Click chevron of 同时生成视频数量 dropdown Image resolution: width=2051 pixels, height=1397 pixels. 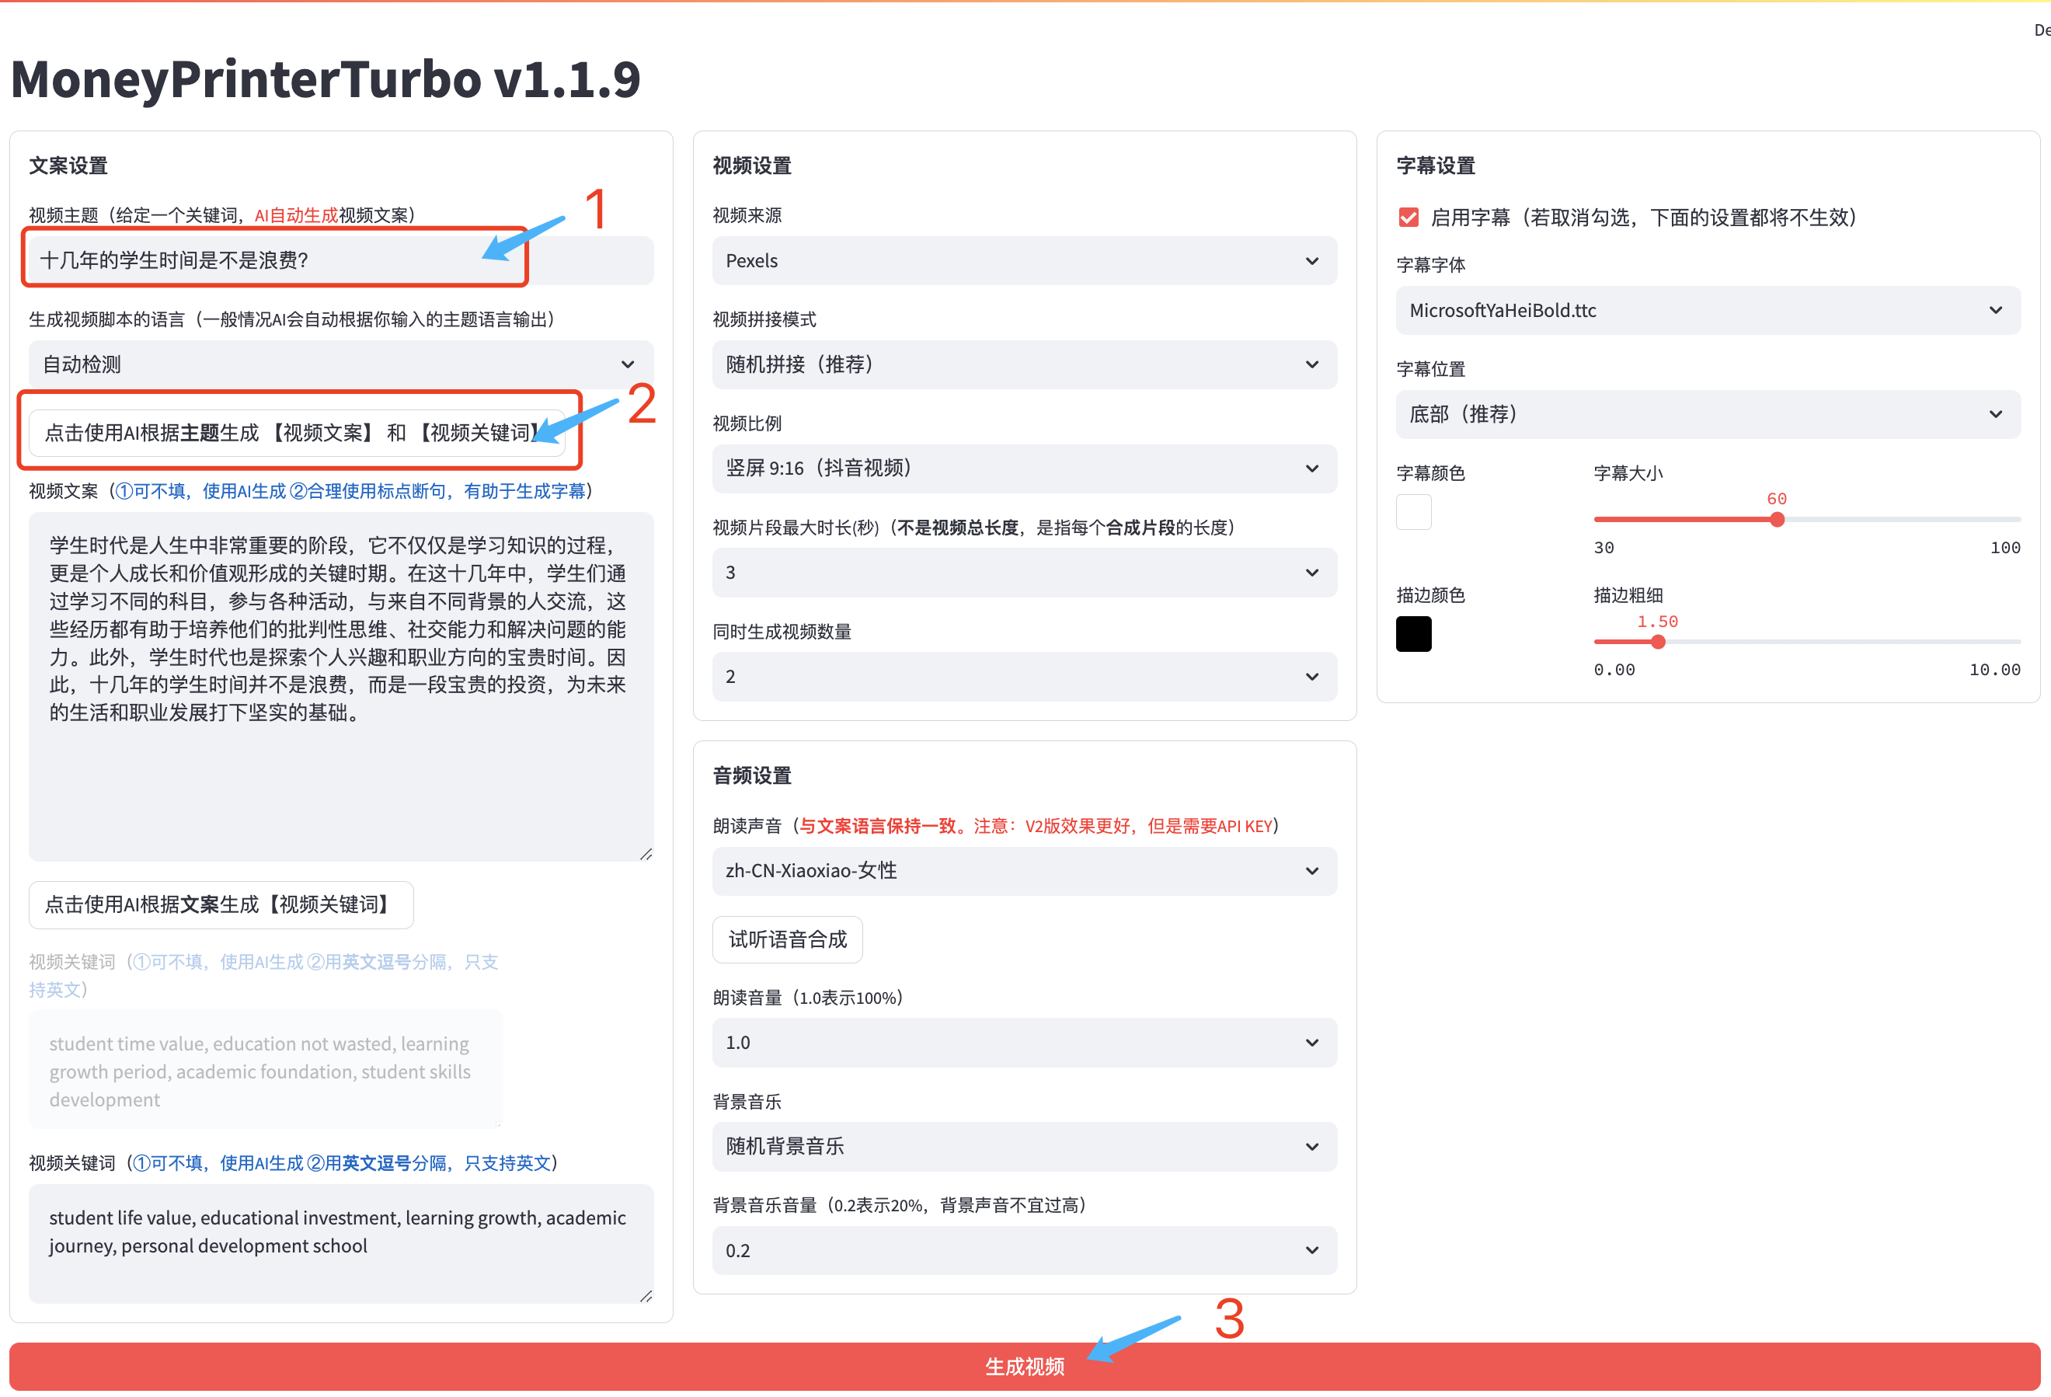click(x=1311, y=677)
